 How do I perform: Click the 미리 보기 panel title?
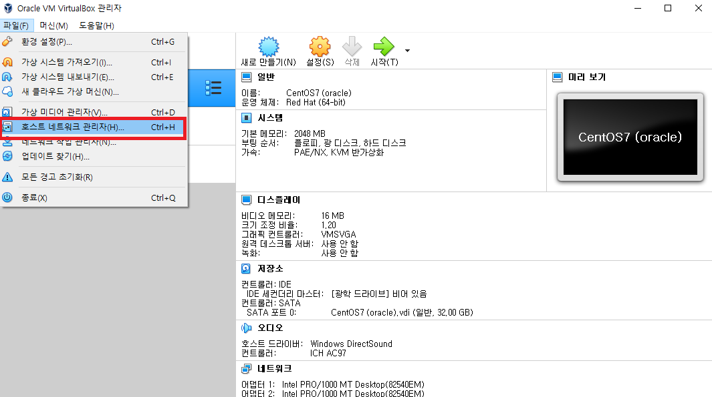point(587,77)
